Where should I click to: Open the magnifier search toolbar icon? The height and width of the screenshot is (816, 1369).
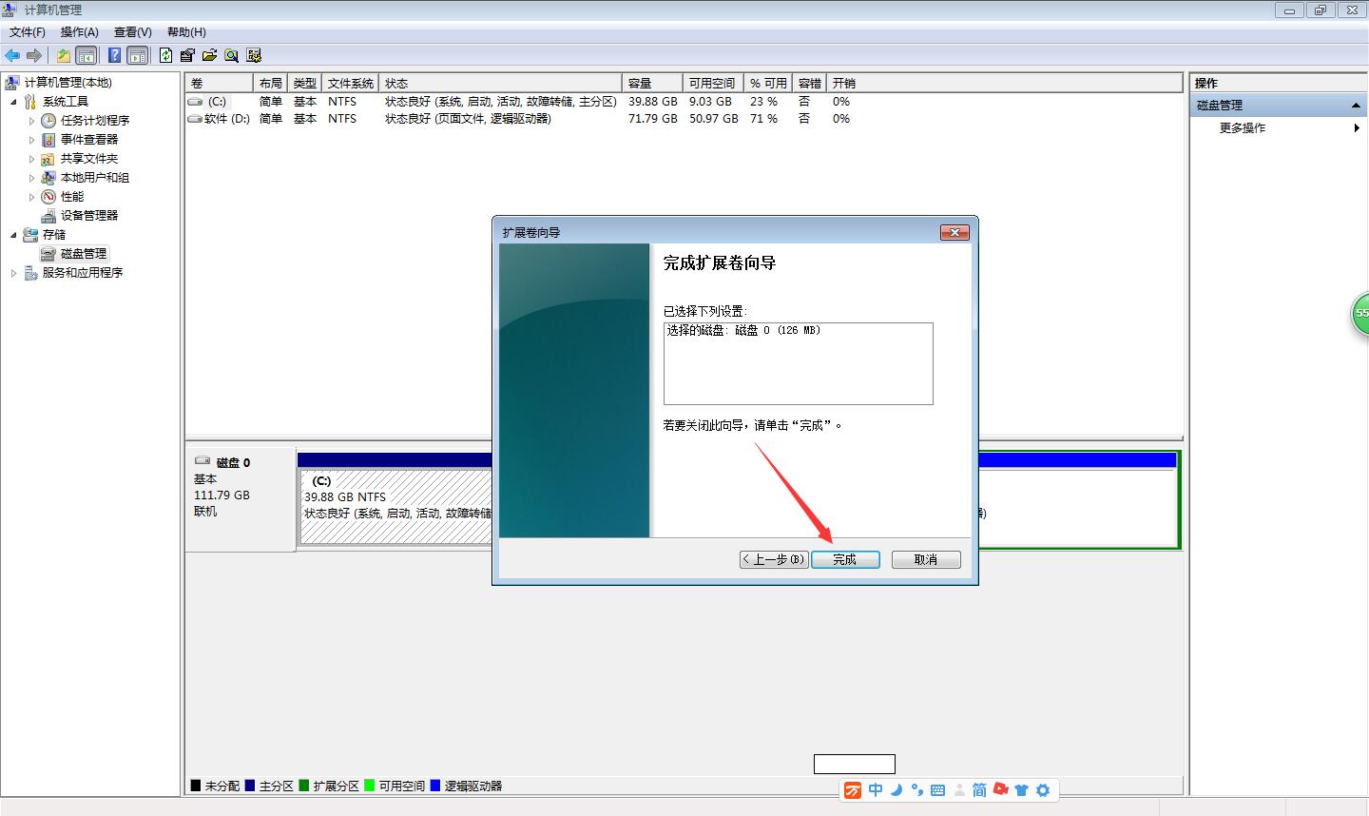tap(231, 55)
